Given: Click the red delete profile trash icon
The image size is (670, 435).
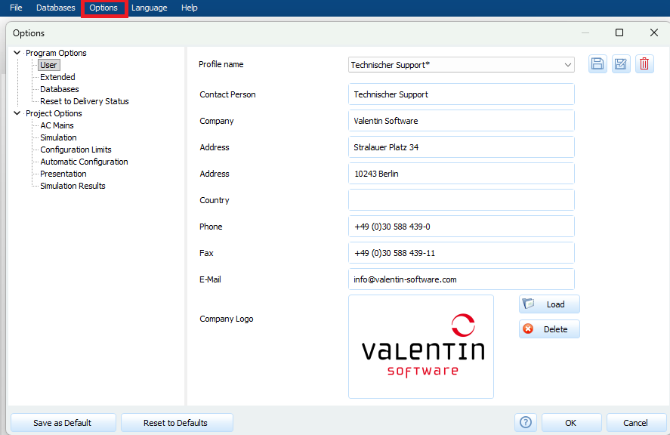Looking at the screenshot, I should point(644,64).
